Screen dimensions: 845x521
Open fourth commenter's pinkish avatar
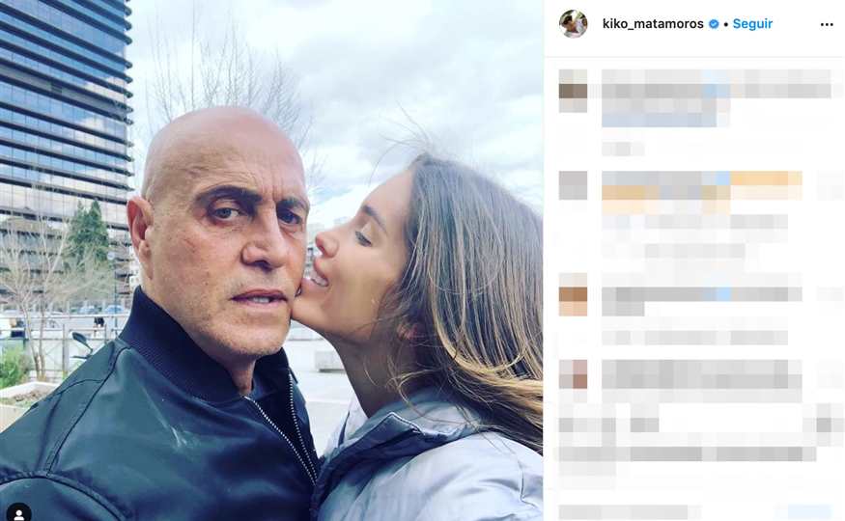[573, 373]
